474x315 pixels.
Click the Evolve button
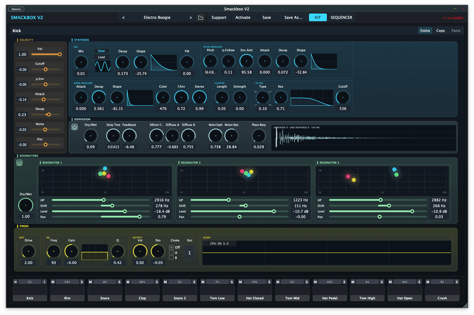[x=425, y=31]
